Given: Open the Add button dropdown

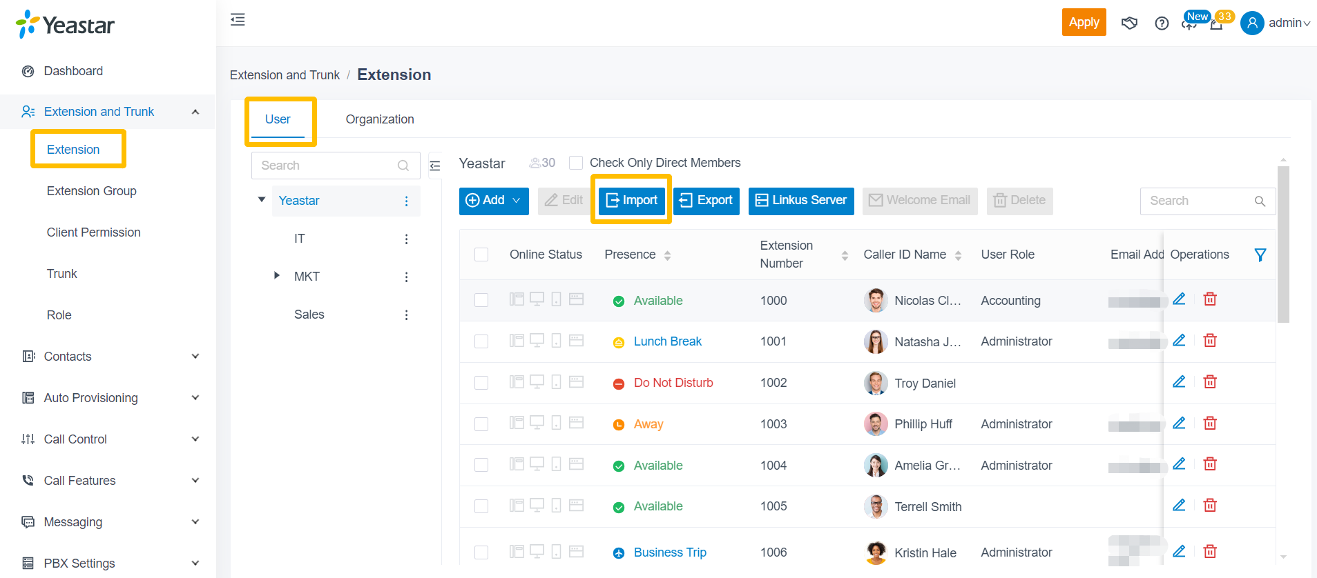Looking at the screenshot, I should click(x=494, y=201).
